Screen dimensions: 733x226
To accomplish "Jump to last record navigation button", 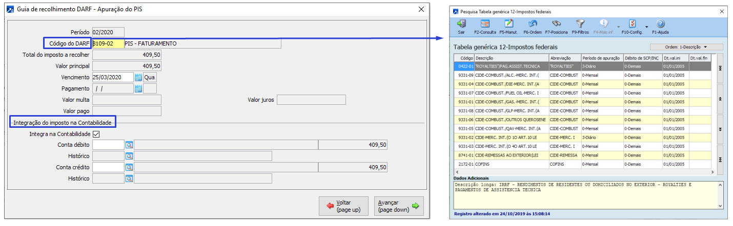I will point(720,160).
